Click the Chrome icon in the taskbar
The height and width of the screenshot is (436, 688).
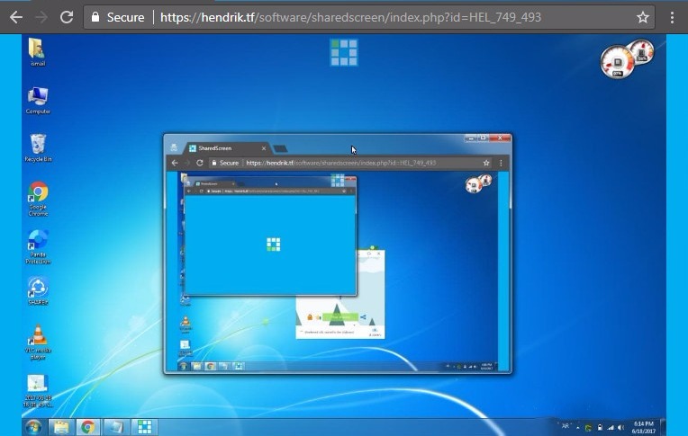(x=87, y=427)
